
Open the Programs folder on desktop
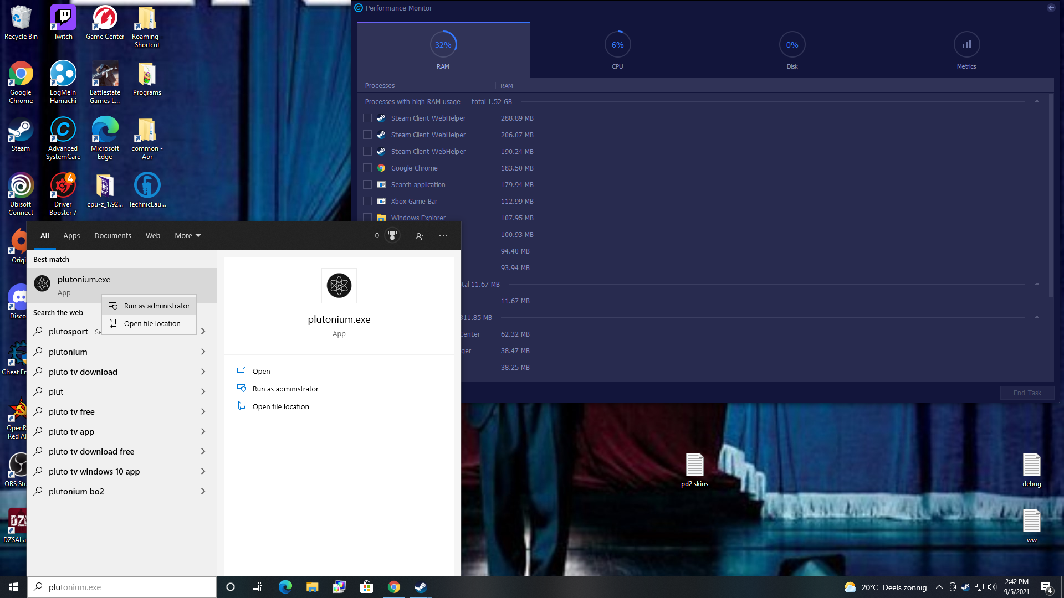point(147,78)
